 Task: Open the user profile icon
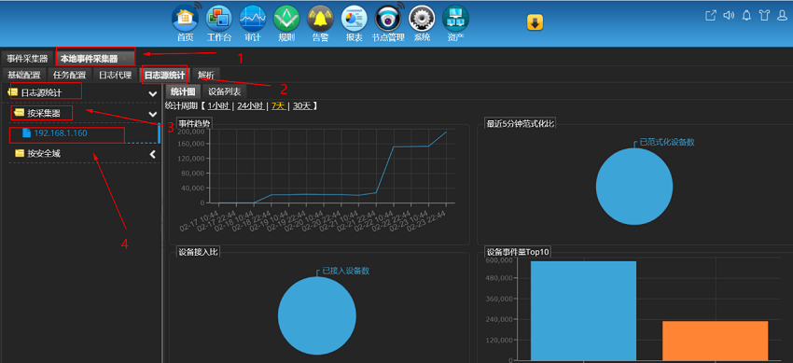(783, 16)
